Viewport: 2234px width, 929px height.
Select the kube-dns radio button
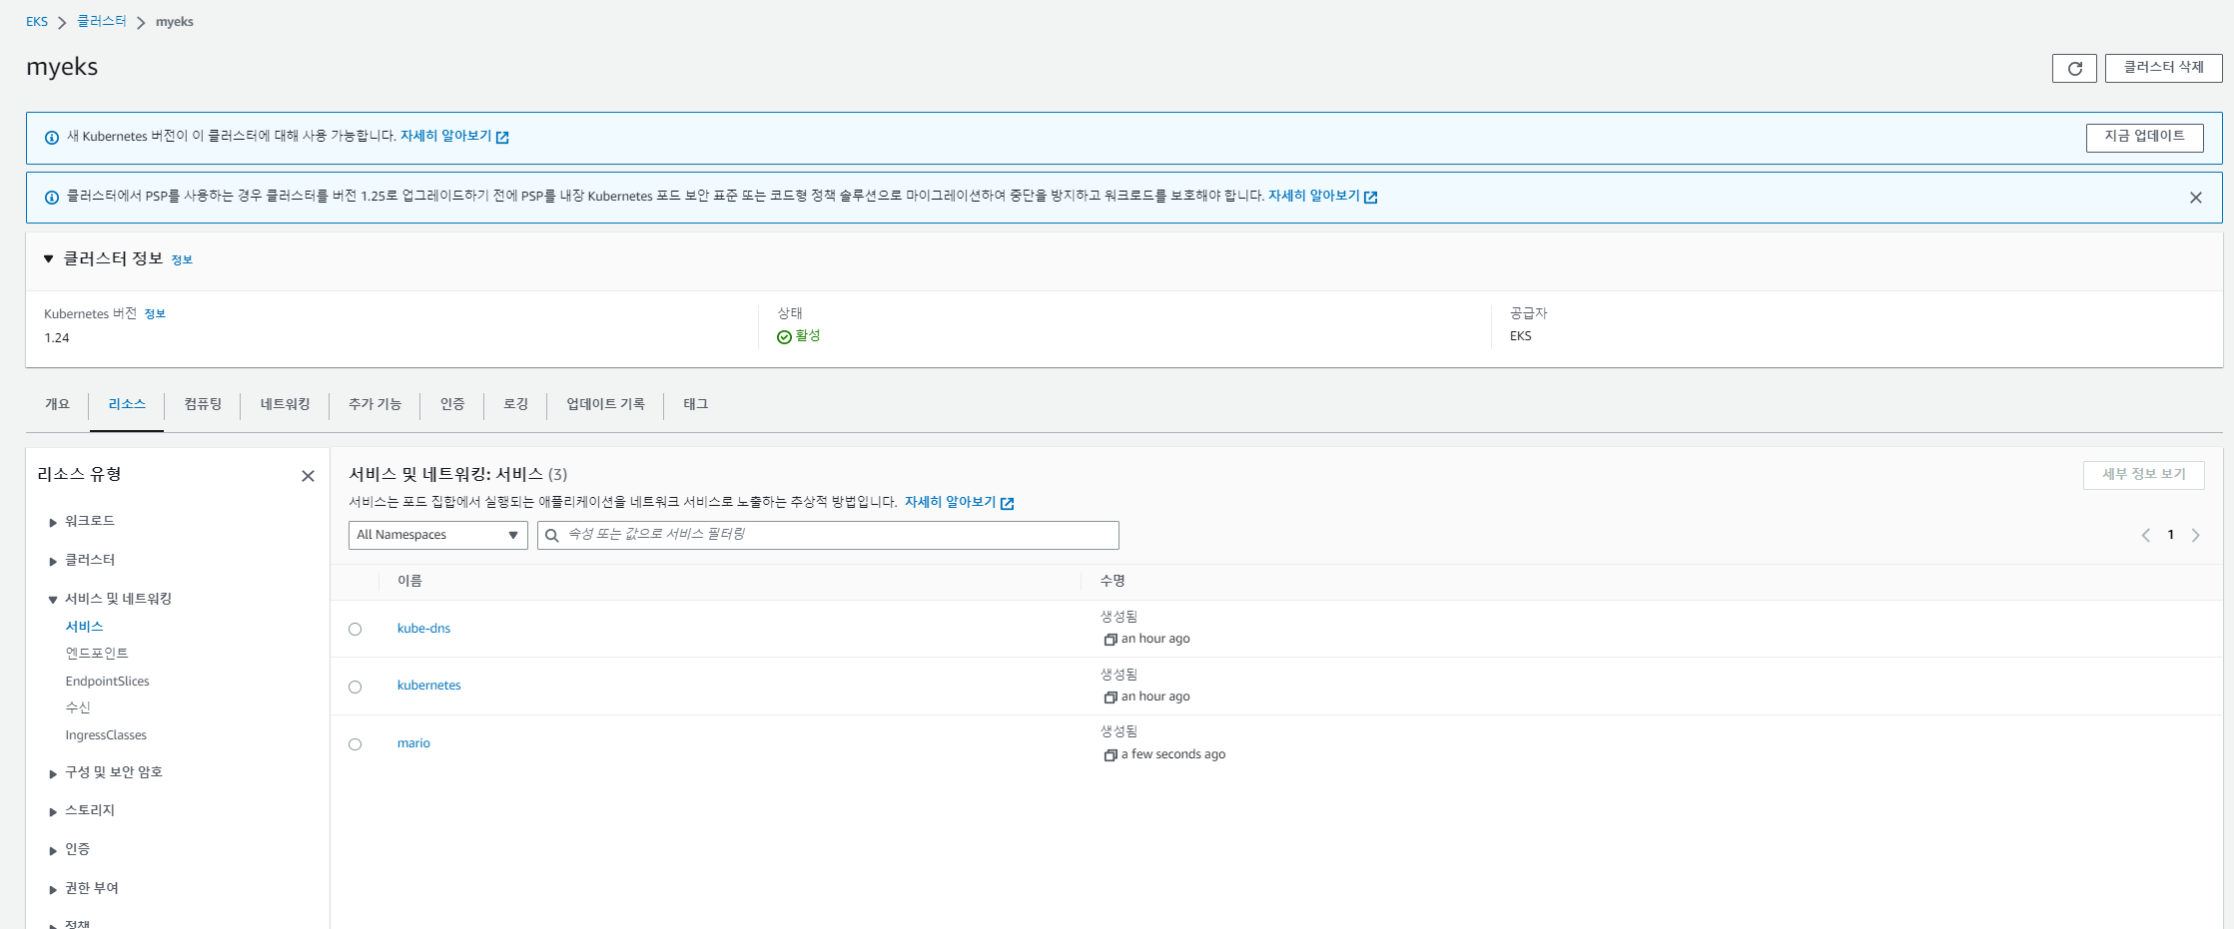tap(355, 629)
